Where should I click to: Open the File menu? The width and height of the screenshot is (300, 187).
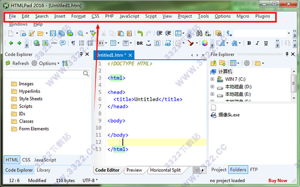12,16
